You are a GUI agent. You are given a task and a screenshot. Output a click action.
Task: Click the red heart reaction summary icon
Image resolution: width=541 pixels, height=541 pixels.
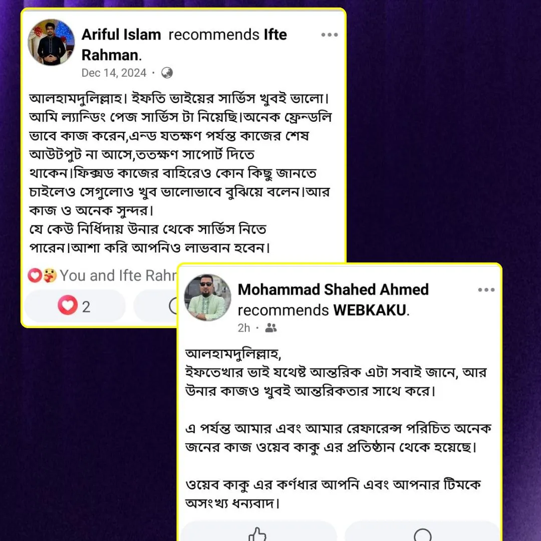[x=35, y=276]
